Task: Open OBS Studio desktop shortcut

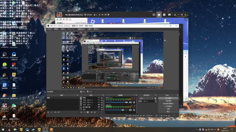Action: point(5,55)
